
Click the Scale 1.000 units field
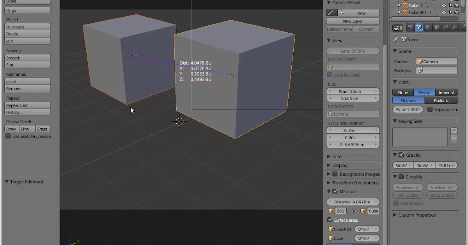408,110
